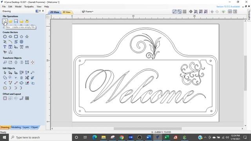Open File Explorer from taskbar
The height and width of the screenshot is (141, 251).
click(x=104, y=137)
